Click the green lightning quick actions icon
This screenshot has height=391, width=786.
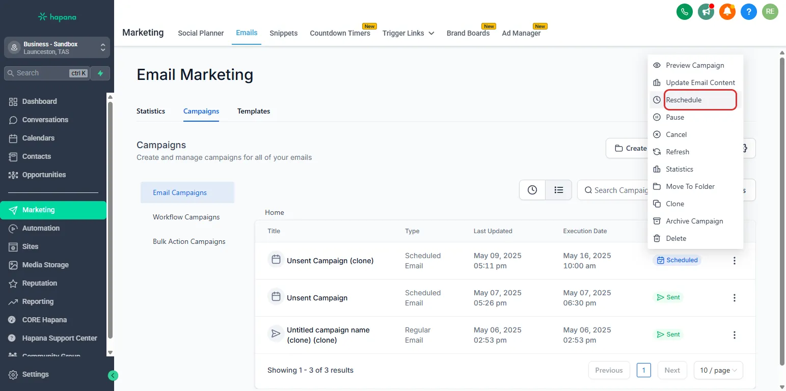(x=100, y=73)
